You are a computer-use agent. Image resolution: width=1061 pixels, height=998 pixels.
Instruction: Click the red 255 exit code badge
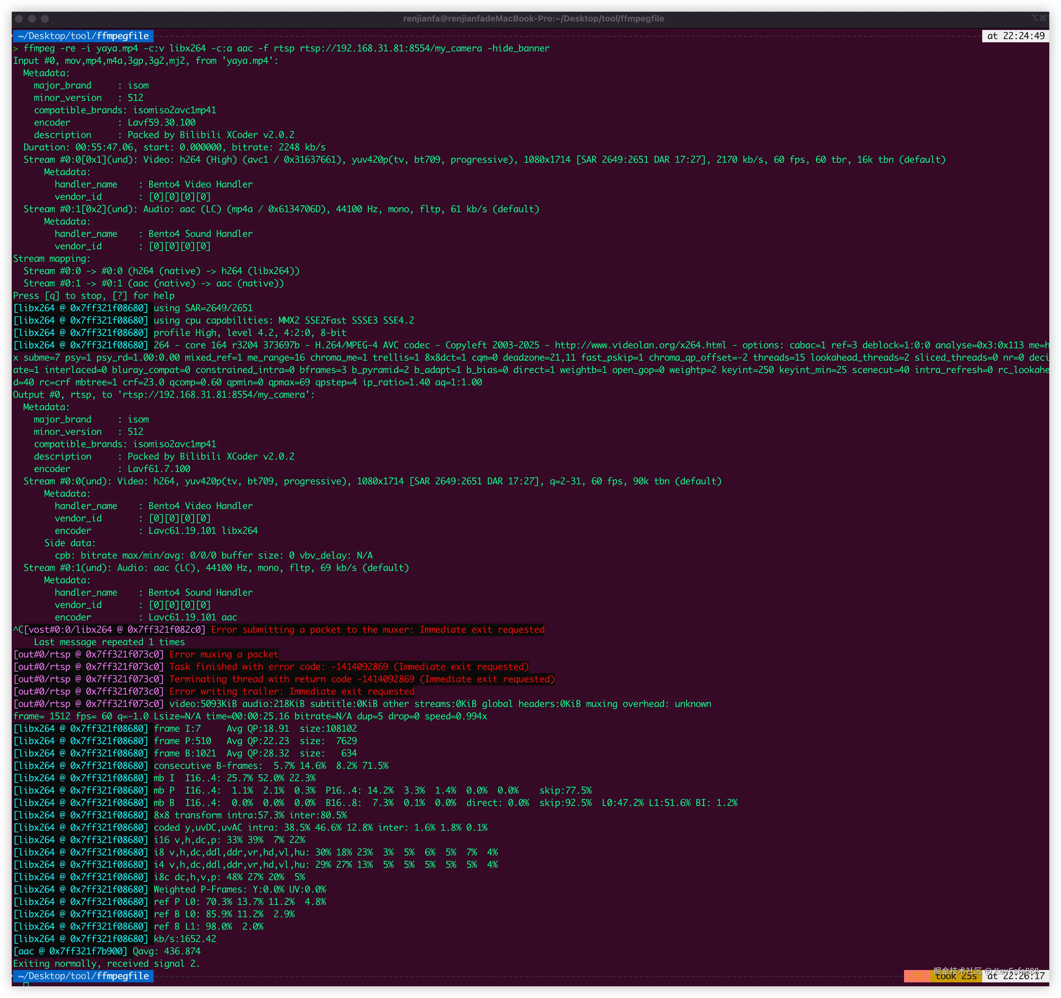coord(916,976)
